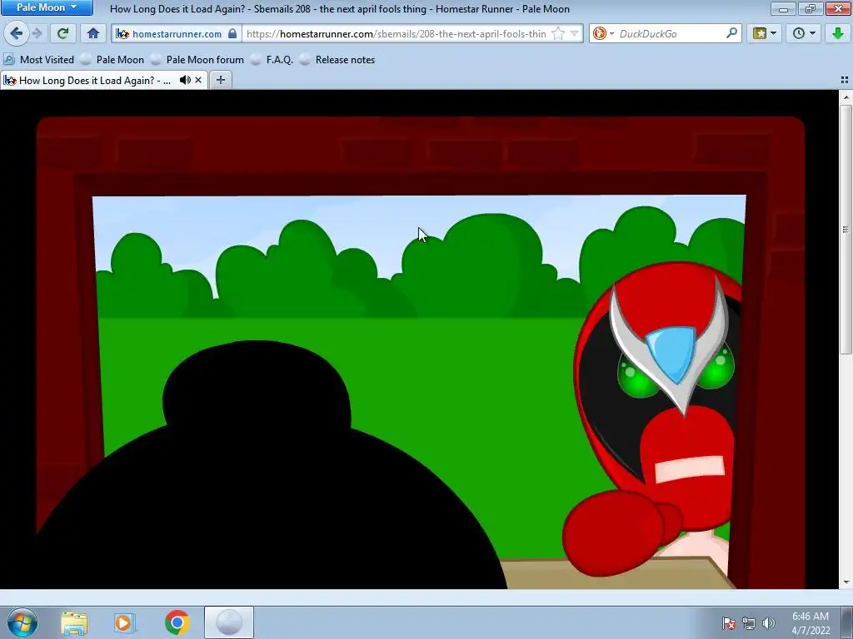Click the Strong Bad cartoon video

[x=421, y=352]
